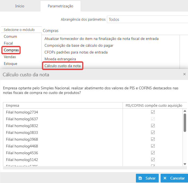
Task: Select the Vendas module
Action: tap(10, 57)
